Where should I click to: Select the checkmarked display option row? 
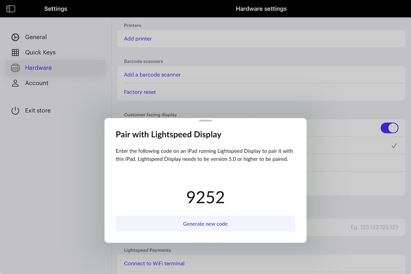click(x=356, y=145)
